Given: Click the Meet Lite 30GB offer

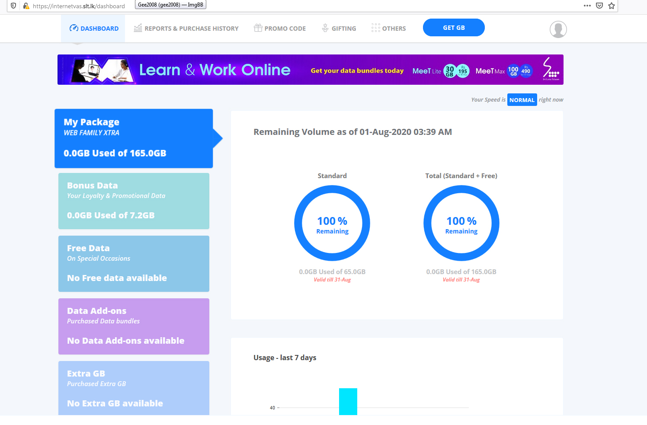Looking at the screenshot, I should [x=441, y=70].
